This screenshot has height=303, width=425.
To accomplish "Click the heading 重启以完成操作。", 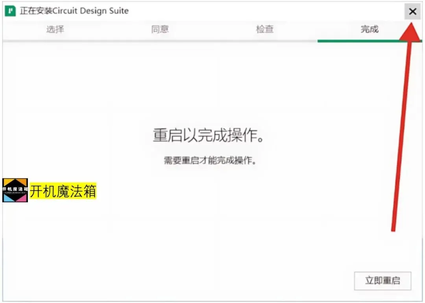I will [x=209, y=135].
